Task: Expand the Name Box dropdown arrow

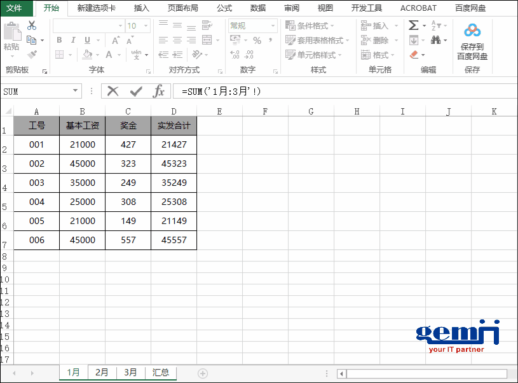Action: tap(76, 92)
